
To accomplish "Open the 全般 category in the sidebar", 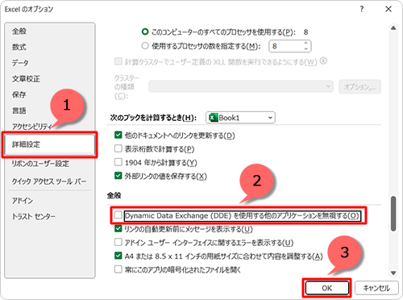I will [x=19, y=31].
